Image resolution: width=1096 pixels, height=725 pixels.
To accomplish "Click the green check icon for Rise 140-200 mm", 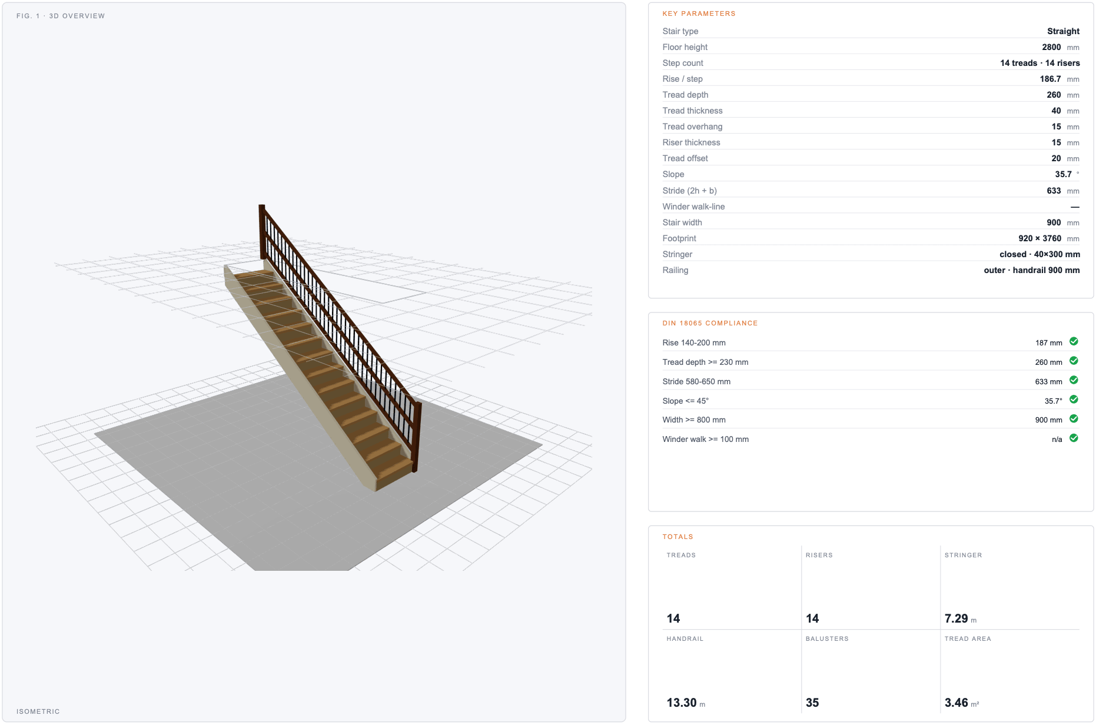I will [x=1074, y=341].
